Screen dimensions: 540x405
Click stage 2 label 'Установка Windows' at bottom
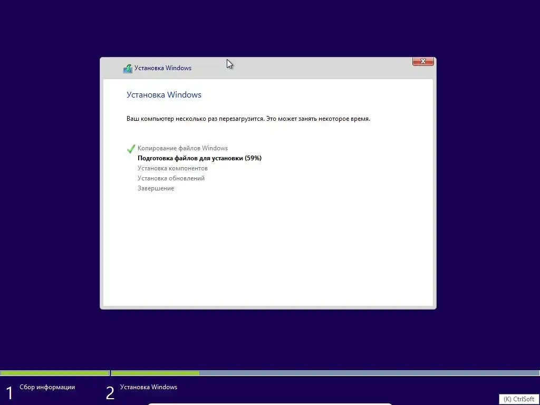149,387
